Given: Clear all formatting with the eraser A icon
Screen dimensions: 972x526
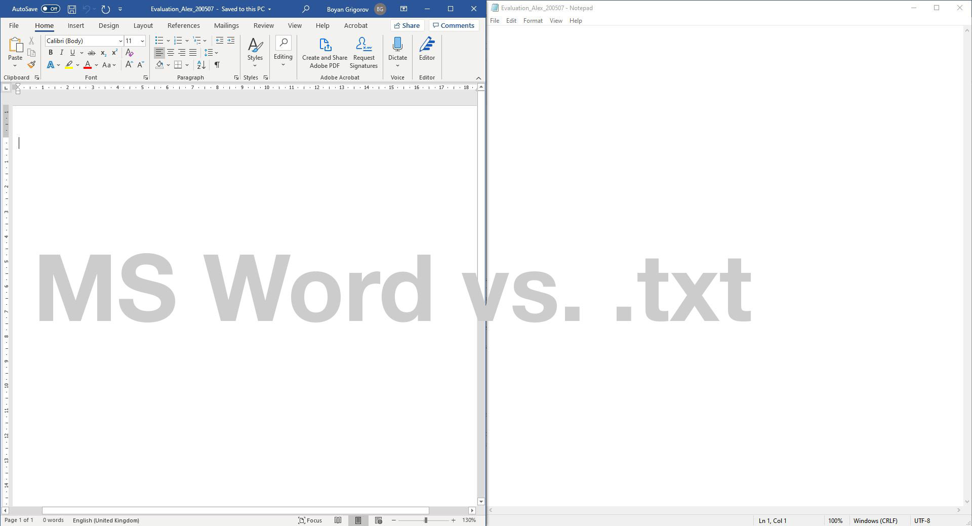Looking at the screenshot, I should (x=129, y=53).
